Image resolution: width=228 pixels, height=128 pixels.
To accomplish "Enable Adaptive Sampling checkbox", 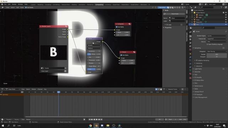I will pos(197,60).
